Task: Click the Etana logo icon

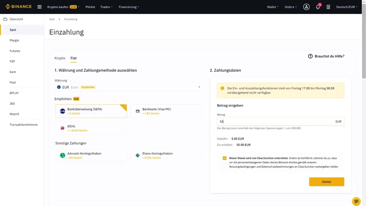Action: pos(138,155)
